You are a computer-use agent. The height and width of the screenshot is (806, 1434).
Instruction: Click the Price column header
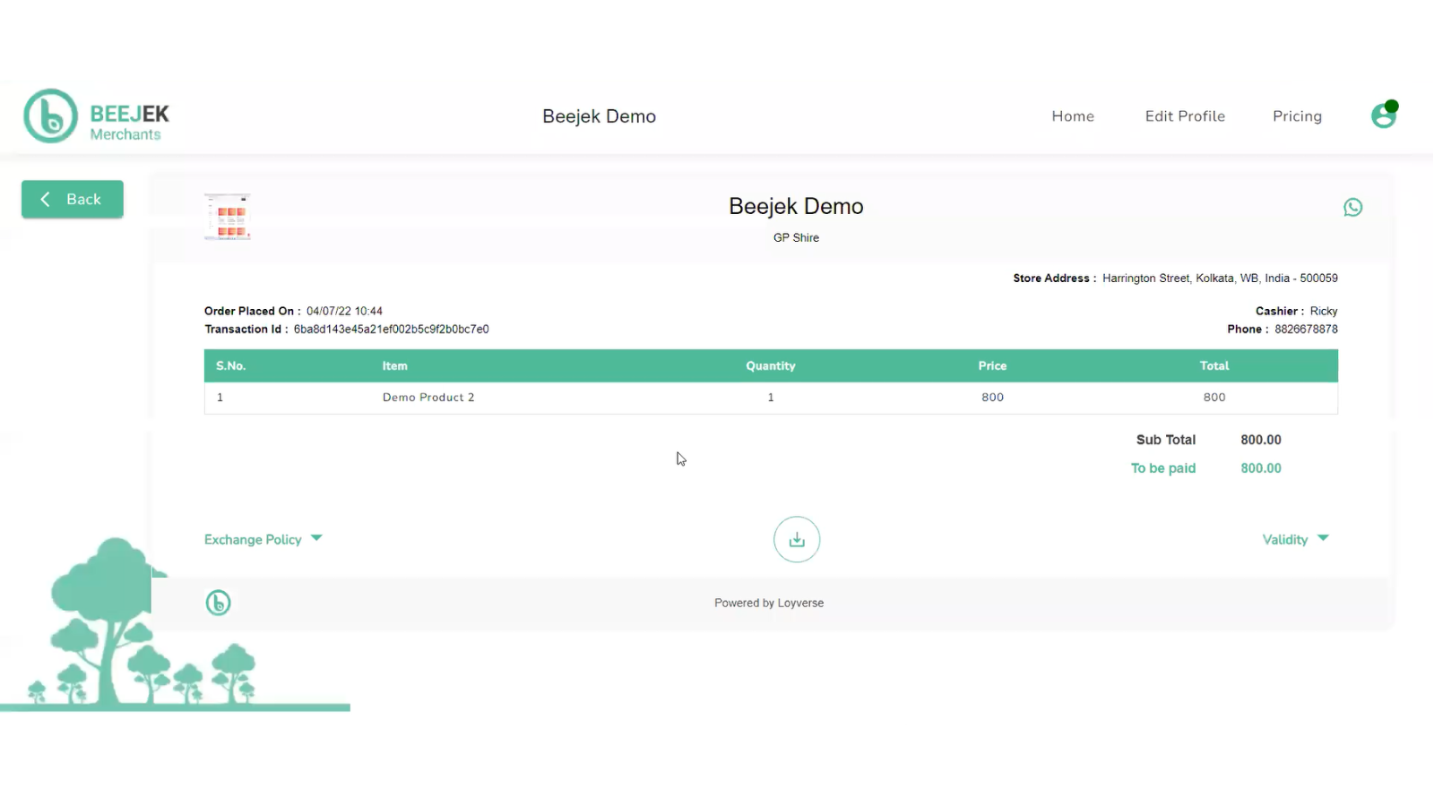992,366
